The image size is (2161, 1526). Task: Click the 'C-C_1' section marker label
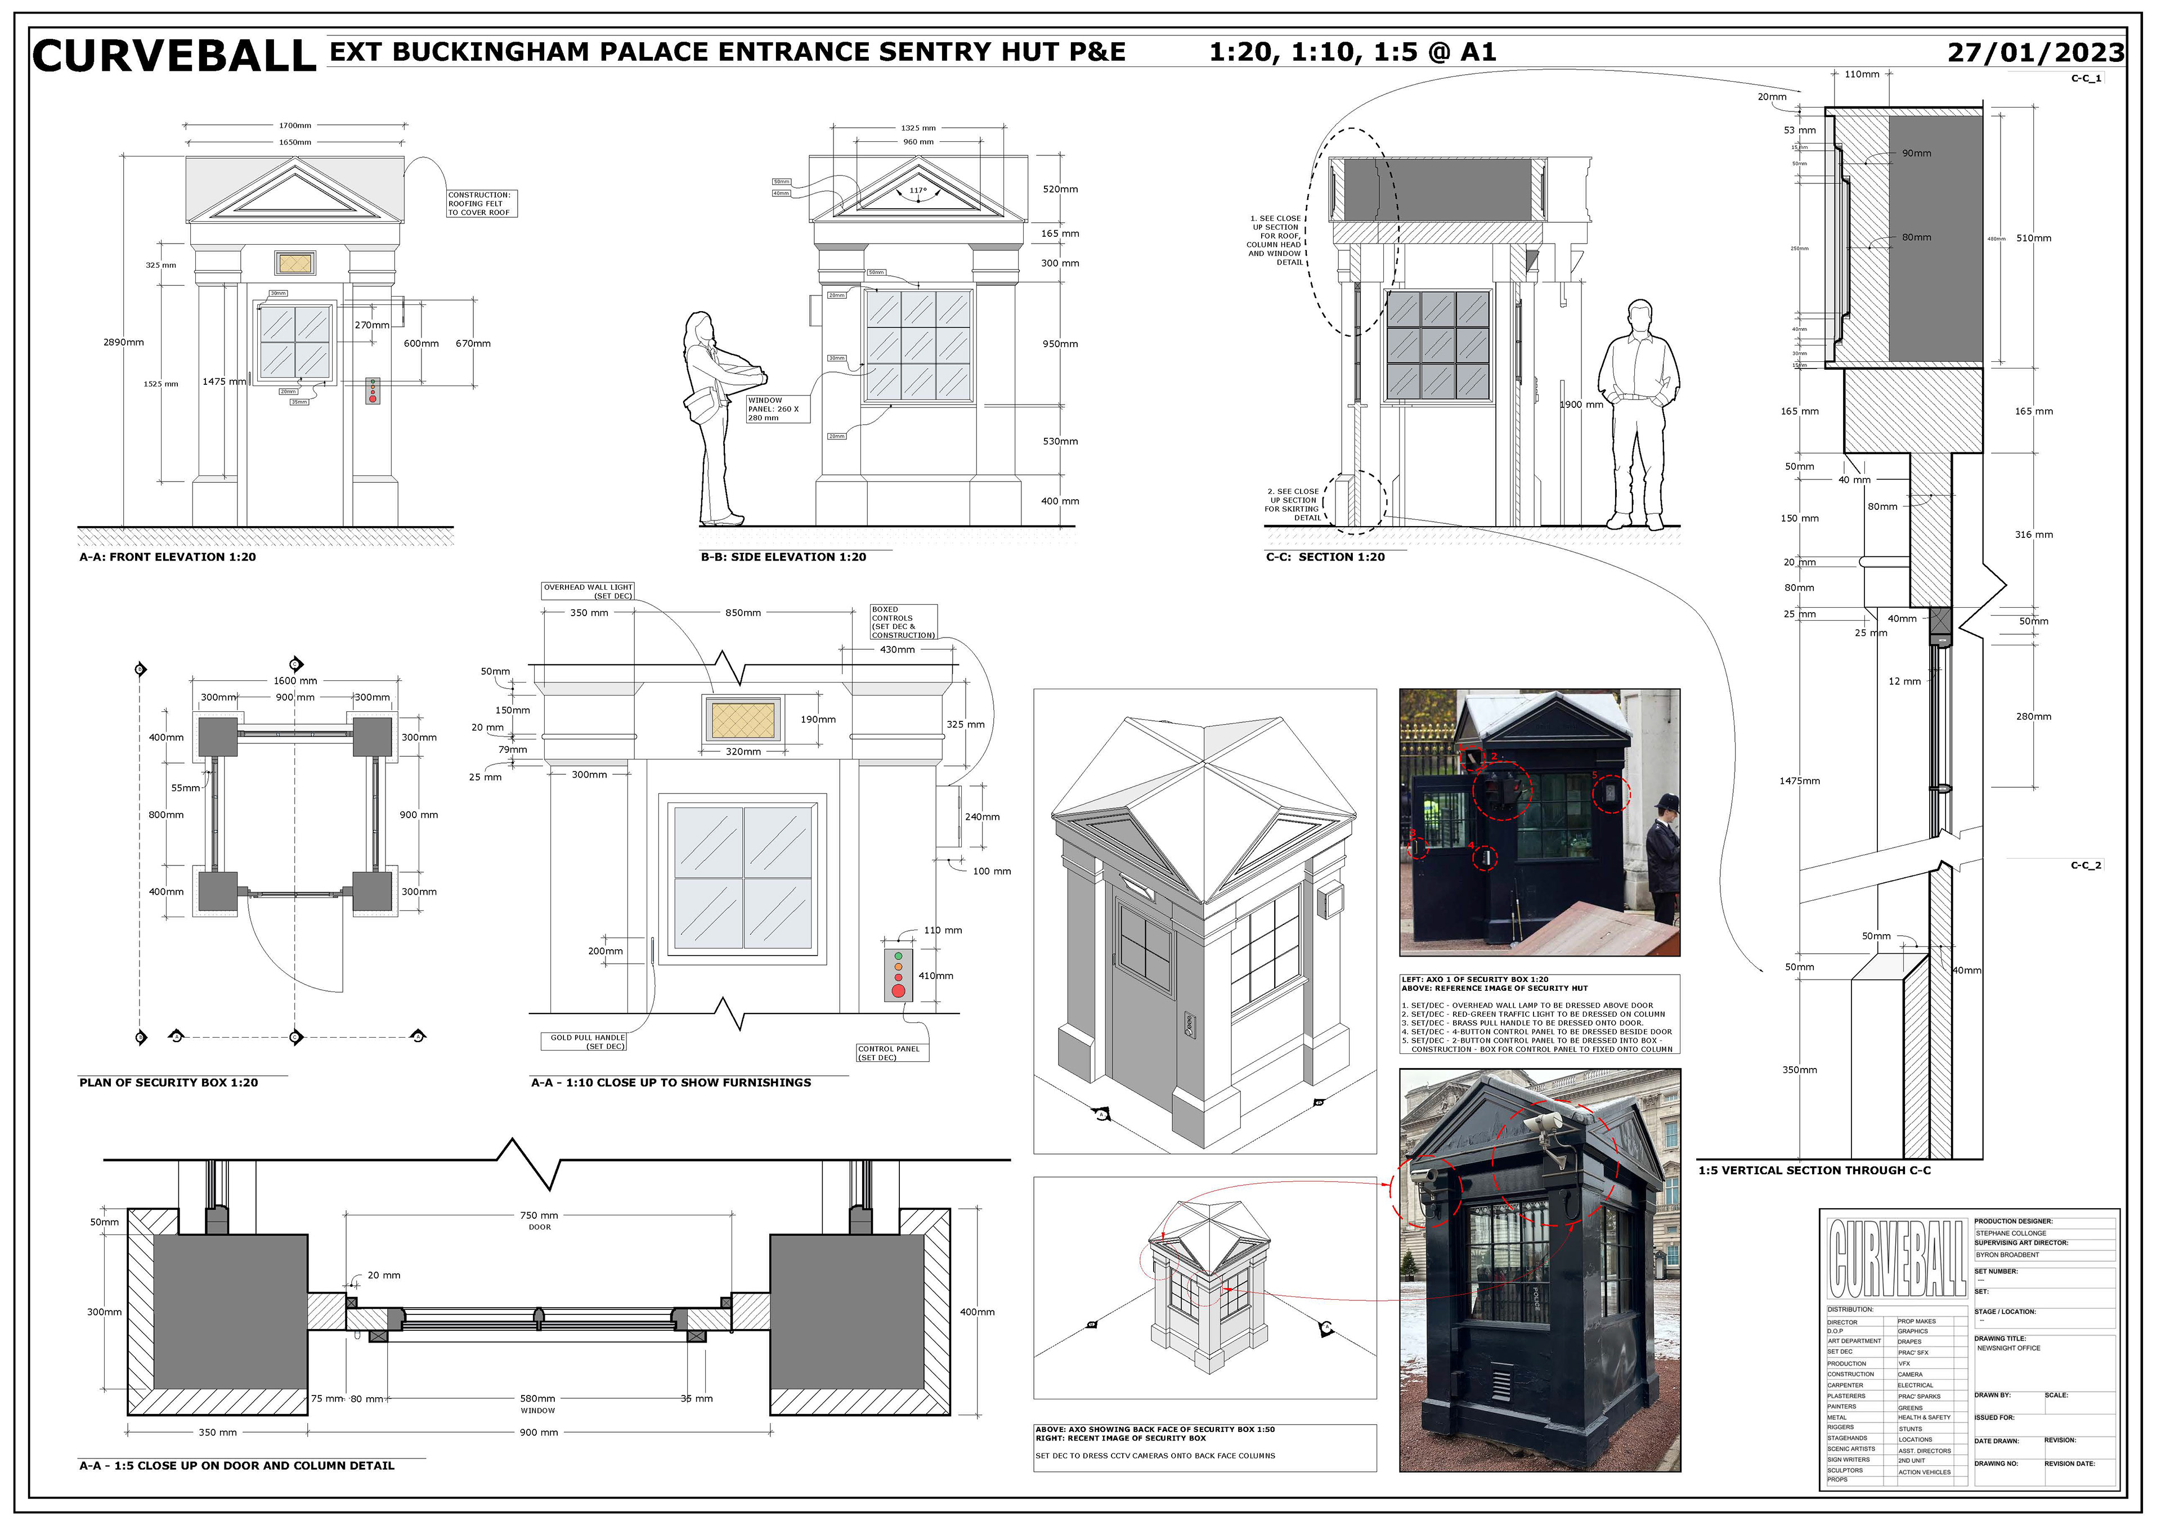(2086, 78)
